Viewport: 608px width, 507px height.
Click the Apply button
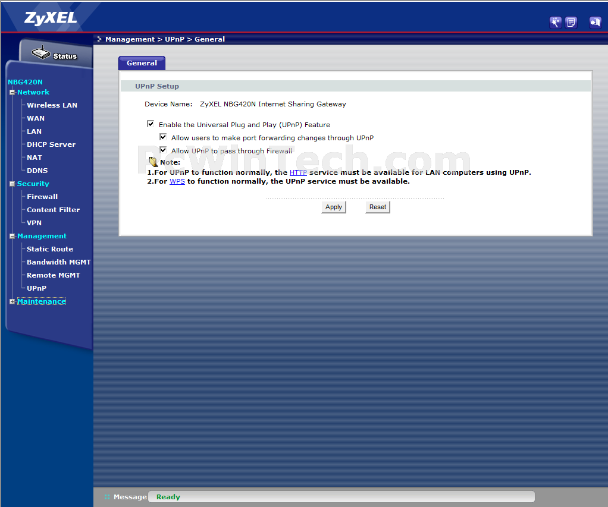coord(334,207)
